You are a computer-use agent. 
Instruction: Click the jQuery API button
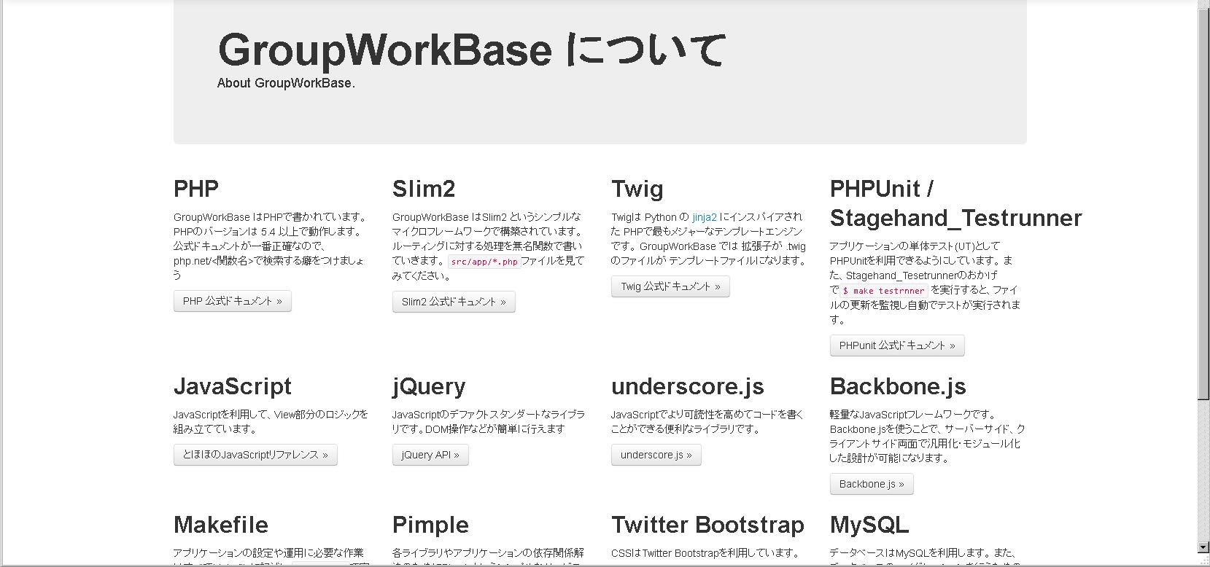(x=430, y=455)
